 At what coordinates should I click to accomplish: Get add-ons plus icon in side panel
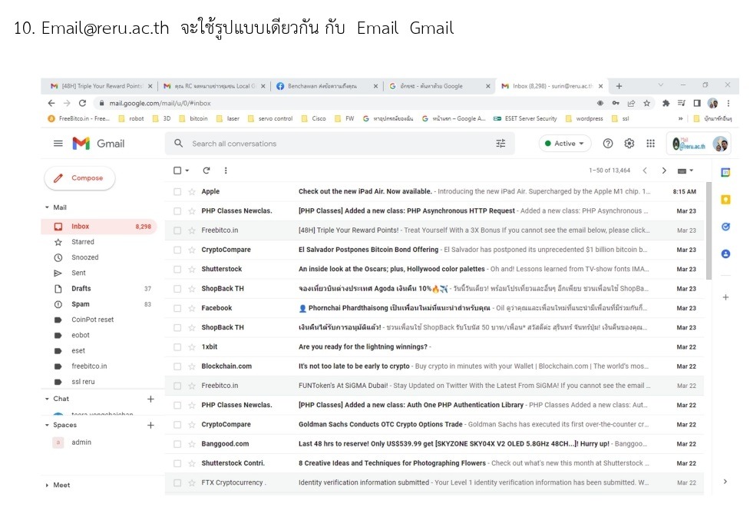click(x=725, y=297)
